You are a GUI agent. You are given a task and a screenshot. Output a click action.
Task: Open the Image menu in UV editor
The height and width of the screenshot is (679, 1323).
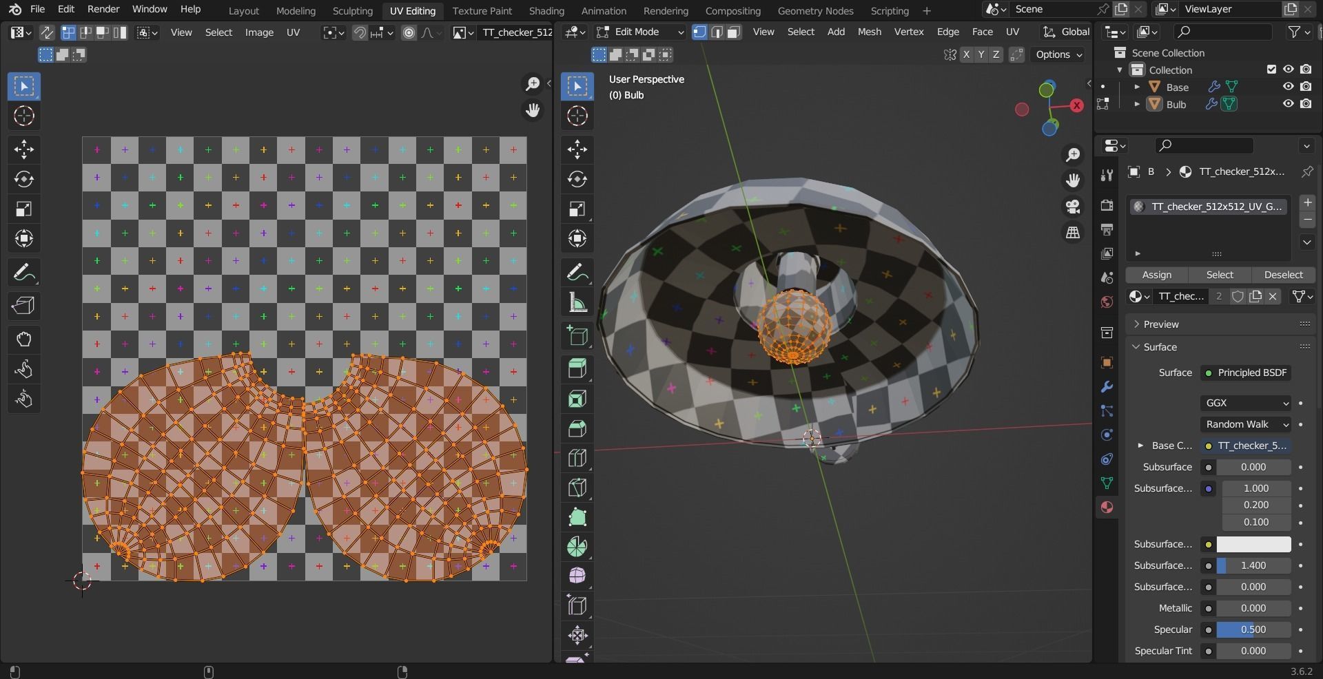click(x=259, y=32)
